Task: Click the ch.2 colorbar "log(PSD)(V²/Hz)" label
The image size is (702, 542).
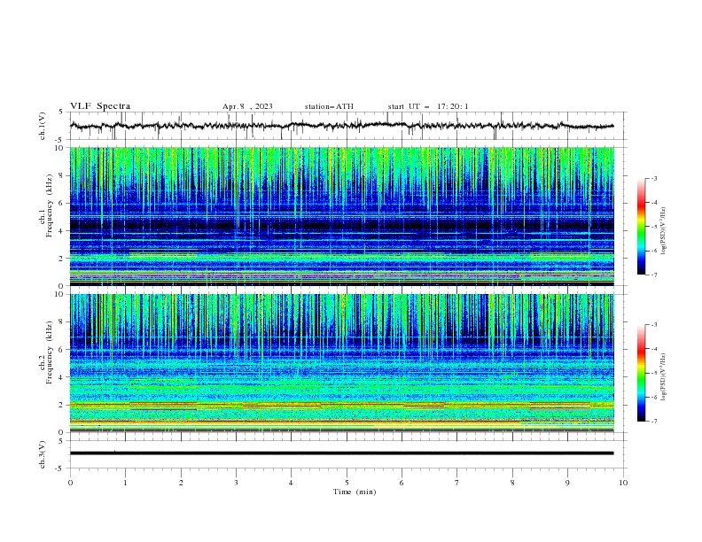Action: tap(664, 377)
